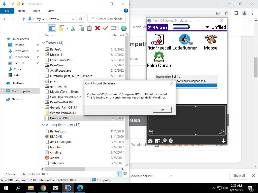Click the red X Delete toolbar icon
The image size is (258, 193).
(x=98, y=28)
